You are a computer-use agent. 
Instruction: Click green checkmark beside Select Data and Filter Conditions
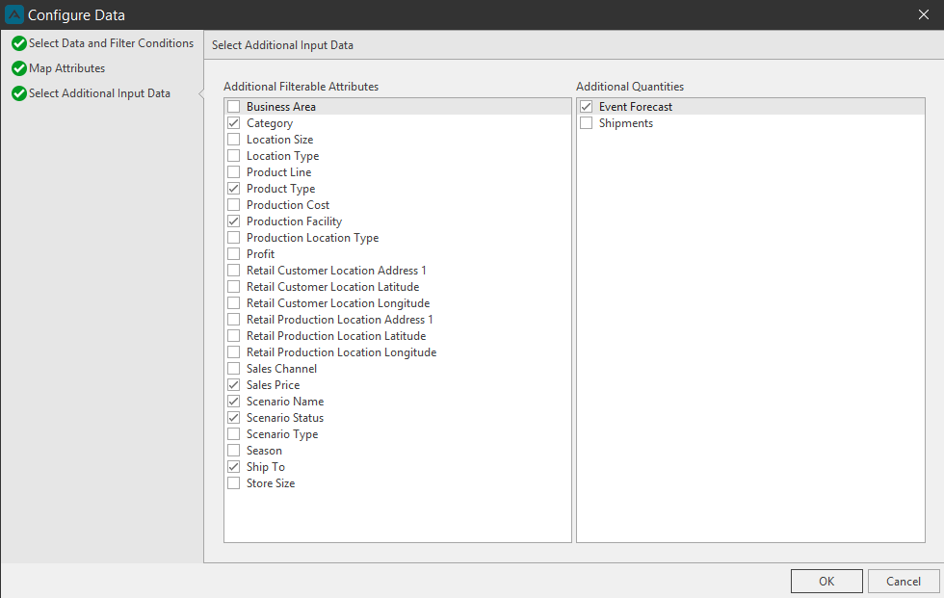click(19, 43)
